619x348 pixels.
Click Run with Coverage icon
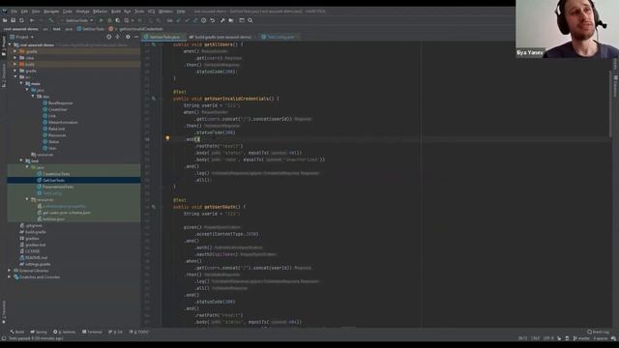click(x=118, y=20)
